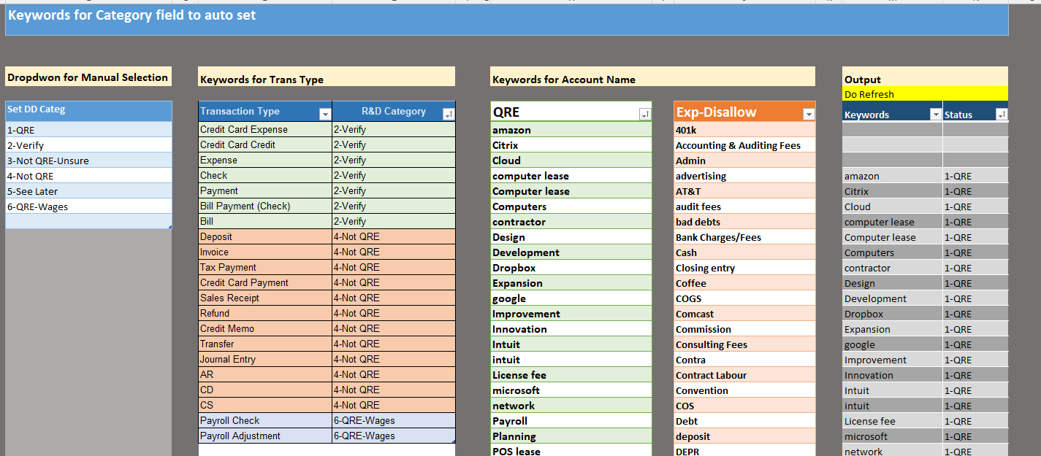Open the R&D Category sort menu

click(448, 113)
